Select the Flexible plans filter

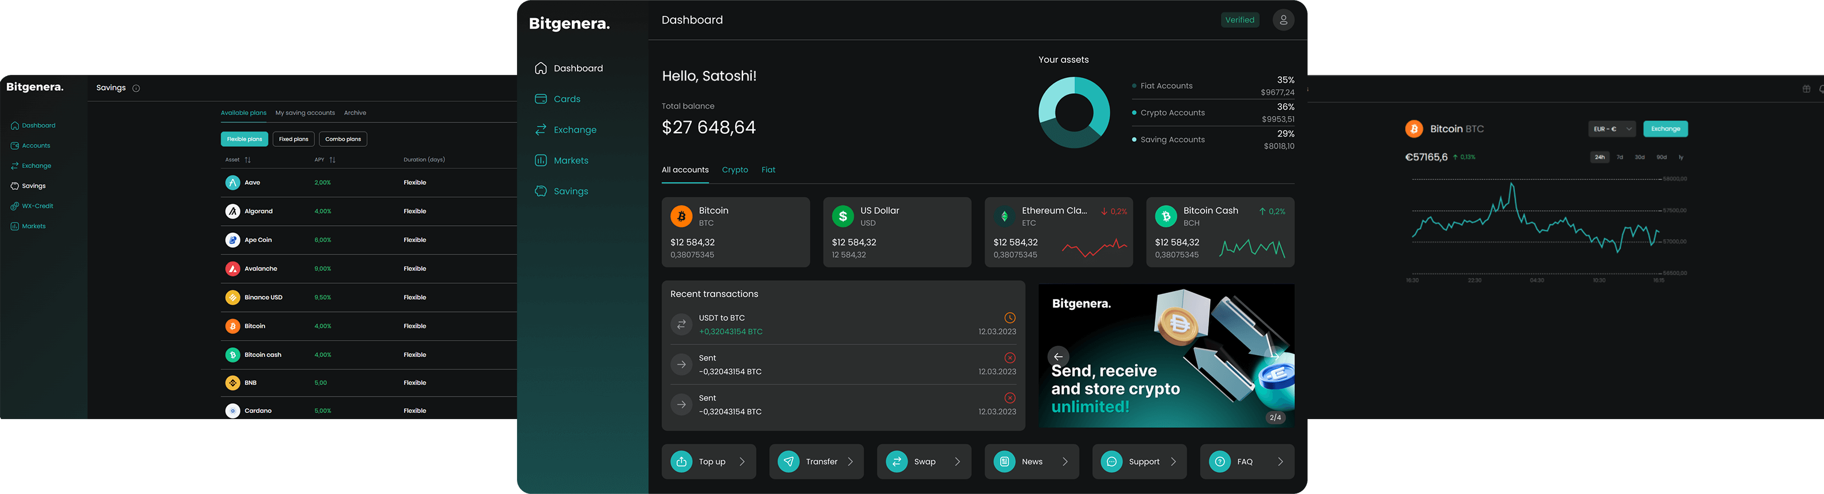coord(244,140)
